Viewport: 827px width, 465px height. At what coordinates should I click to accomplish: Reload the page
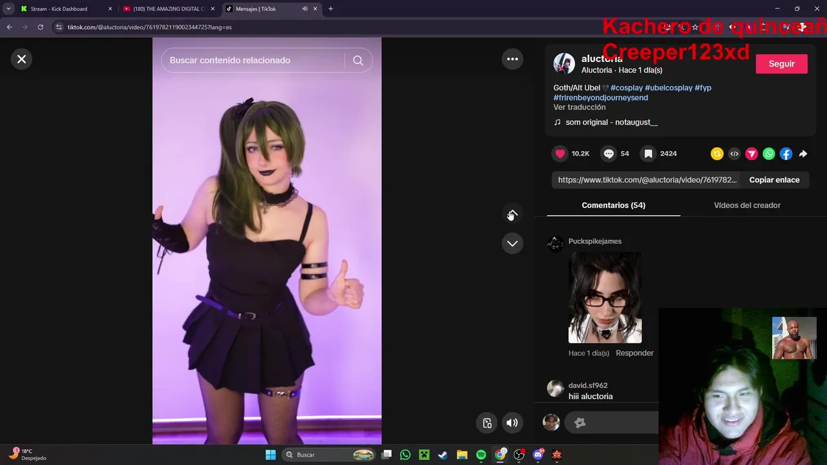(x=40, y=27)
